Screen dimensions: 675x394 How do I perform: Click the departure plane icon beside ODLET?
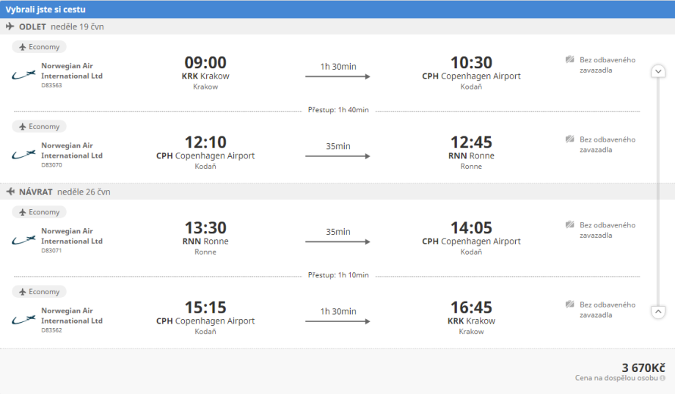[10, 26]
